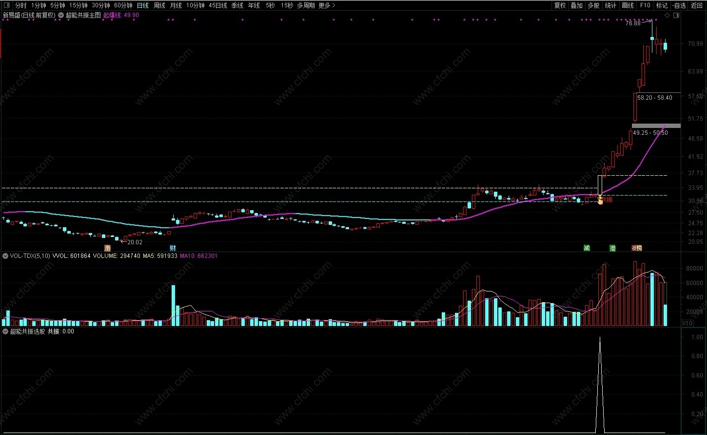The height and width of the screenshot is (435, 707).
Task: Click the stock title 新易盛(日线.前复权)
Action: pyautogui.click(x=29, y=15)
